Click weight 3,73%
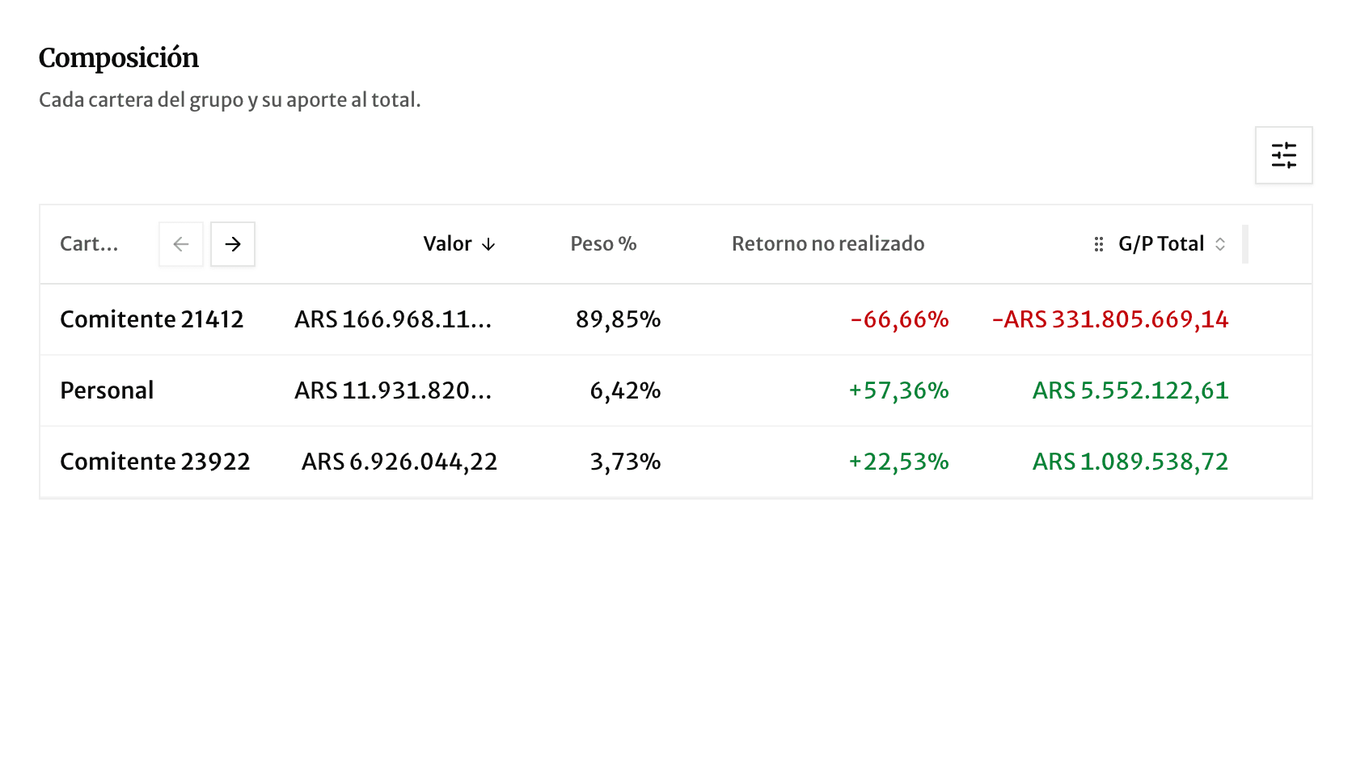 coord(626,462)
